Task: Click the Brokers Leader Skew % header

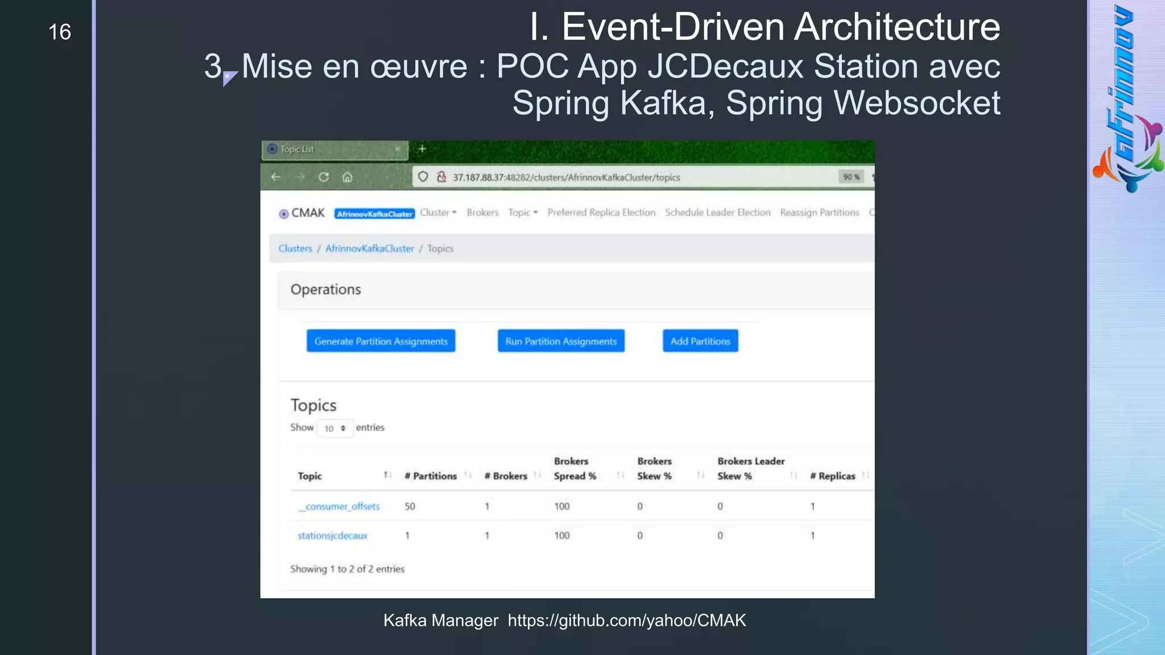Action: [x=751, y=469]
